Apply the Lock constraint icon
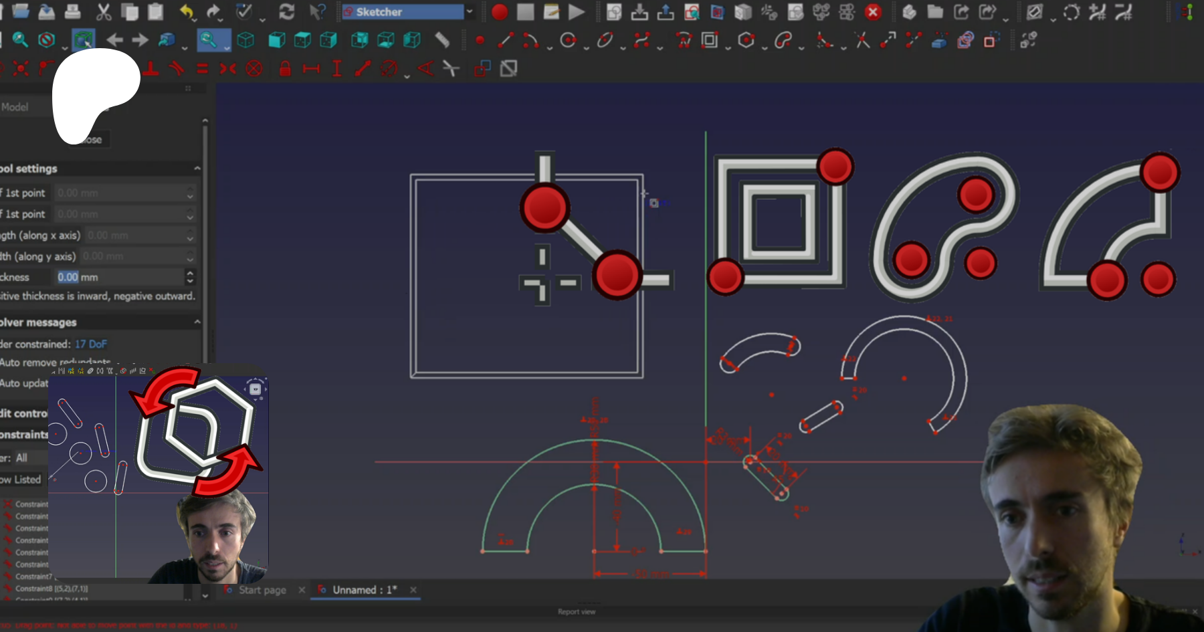The width and height of the screenshot is (1204, 632). click(285, 69)
